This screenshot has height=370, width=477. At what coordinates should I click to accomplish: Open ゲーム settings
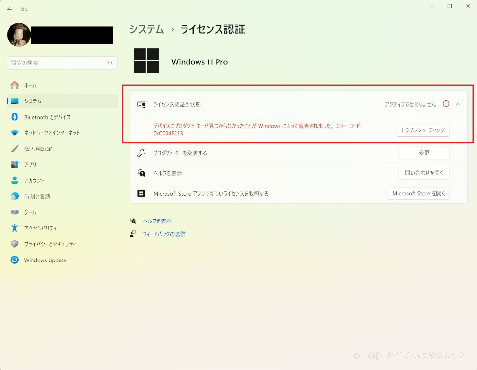[x=62, y=212]
